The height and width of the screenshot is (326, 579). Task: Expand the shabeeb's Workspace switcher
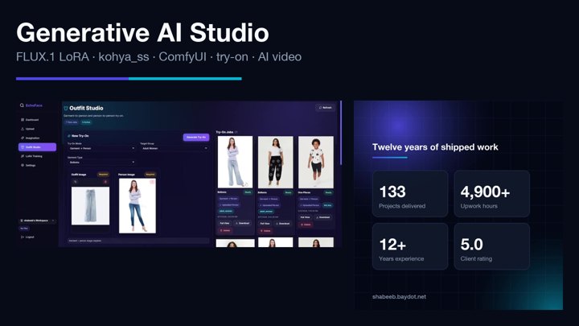point(37,221)
